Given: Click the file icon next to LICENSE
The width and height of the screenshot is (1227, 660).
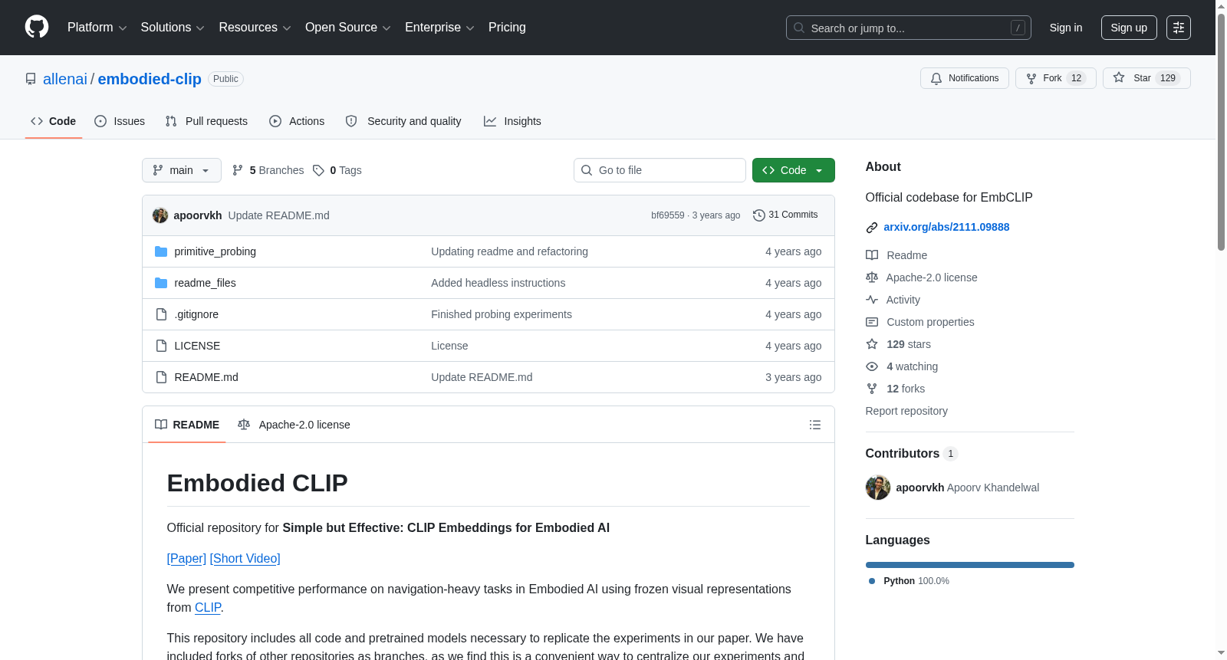Looking at the screenshot, I should 161,346.
